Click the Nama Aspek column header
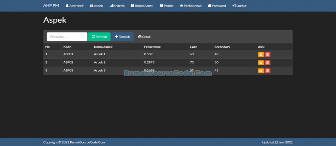Screen dimensions: 336x146 pyautogui.click(x=103, y=47)
